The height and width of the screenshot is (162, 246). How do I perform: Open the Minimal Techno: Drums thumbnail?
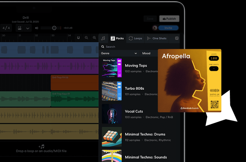point(112,137)
